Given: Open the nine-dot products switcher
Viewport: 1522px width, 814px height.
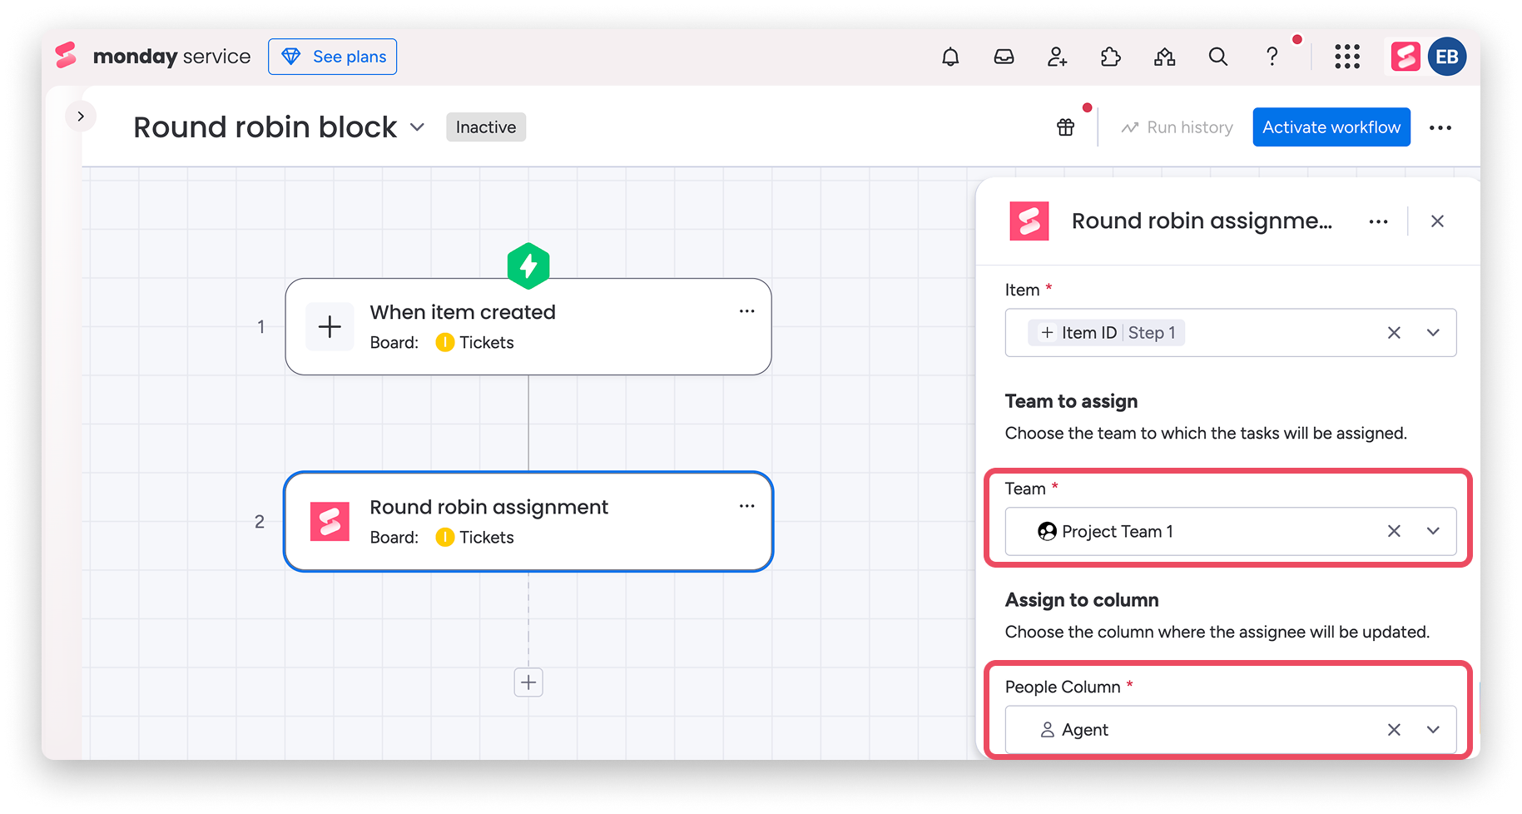Looking at the screenshot, I should click(x=1347, y=57).
